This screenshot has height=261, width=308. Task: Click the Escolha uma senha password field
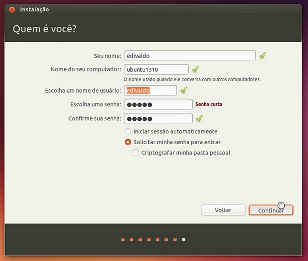(158, 105)
